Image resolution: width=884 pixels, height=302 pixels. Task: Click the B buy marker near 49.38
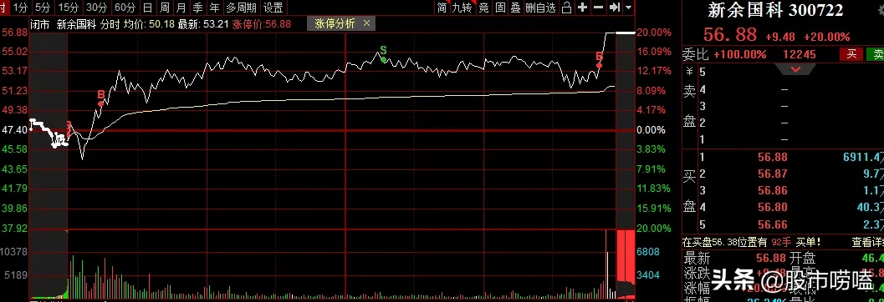(101, 95)
